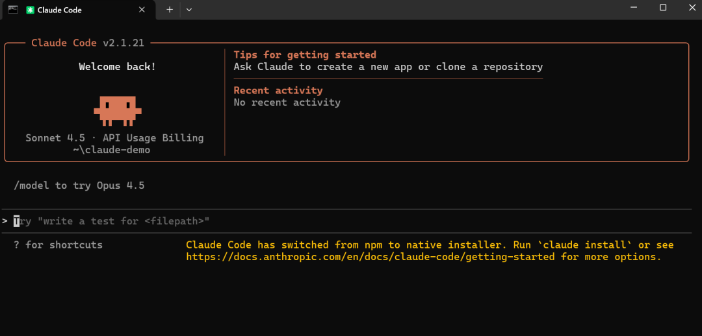702x336 pixels.
Task: Click the green Claude Code tab icon
Action: [x=31, y=10]
